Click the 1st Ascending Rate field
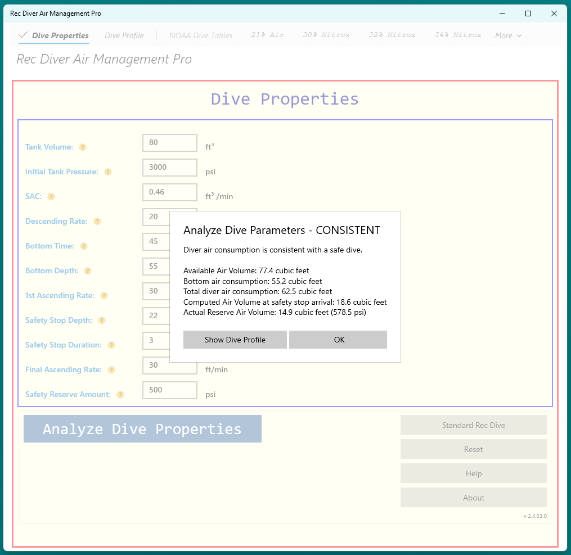Screen dimensions: 571x555 click(x=156, y=291)
